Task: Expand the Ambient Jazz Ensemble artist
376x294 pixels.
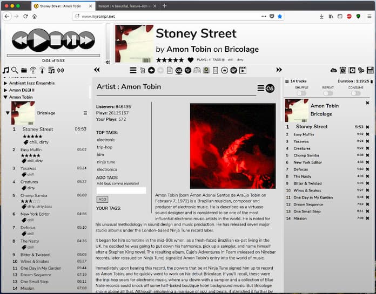Action: pyautogui.click(x=6, y=83)
